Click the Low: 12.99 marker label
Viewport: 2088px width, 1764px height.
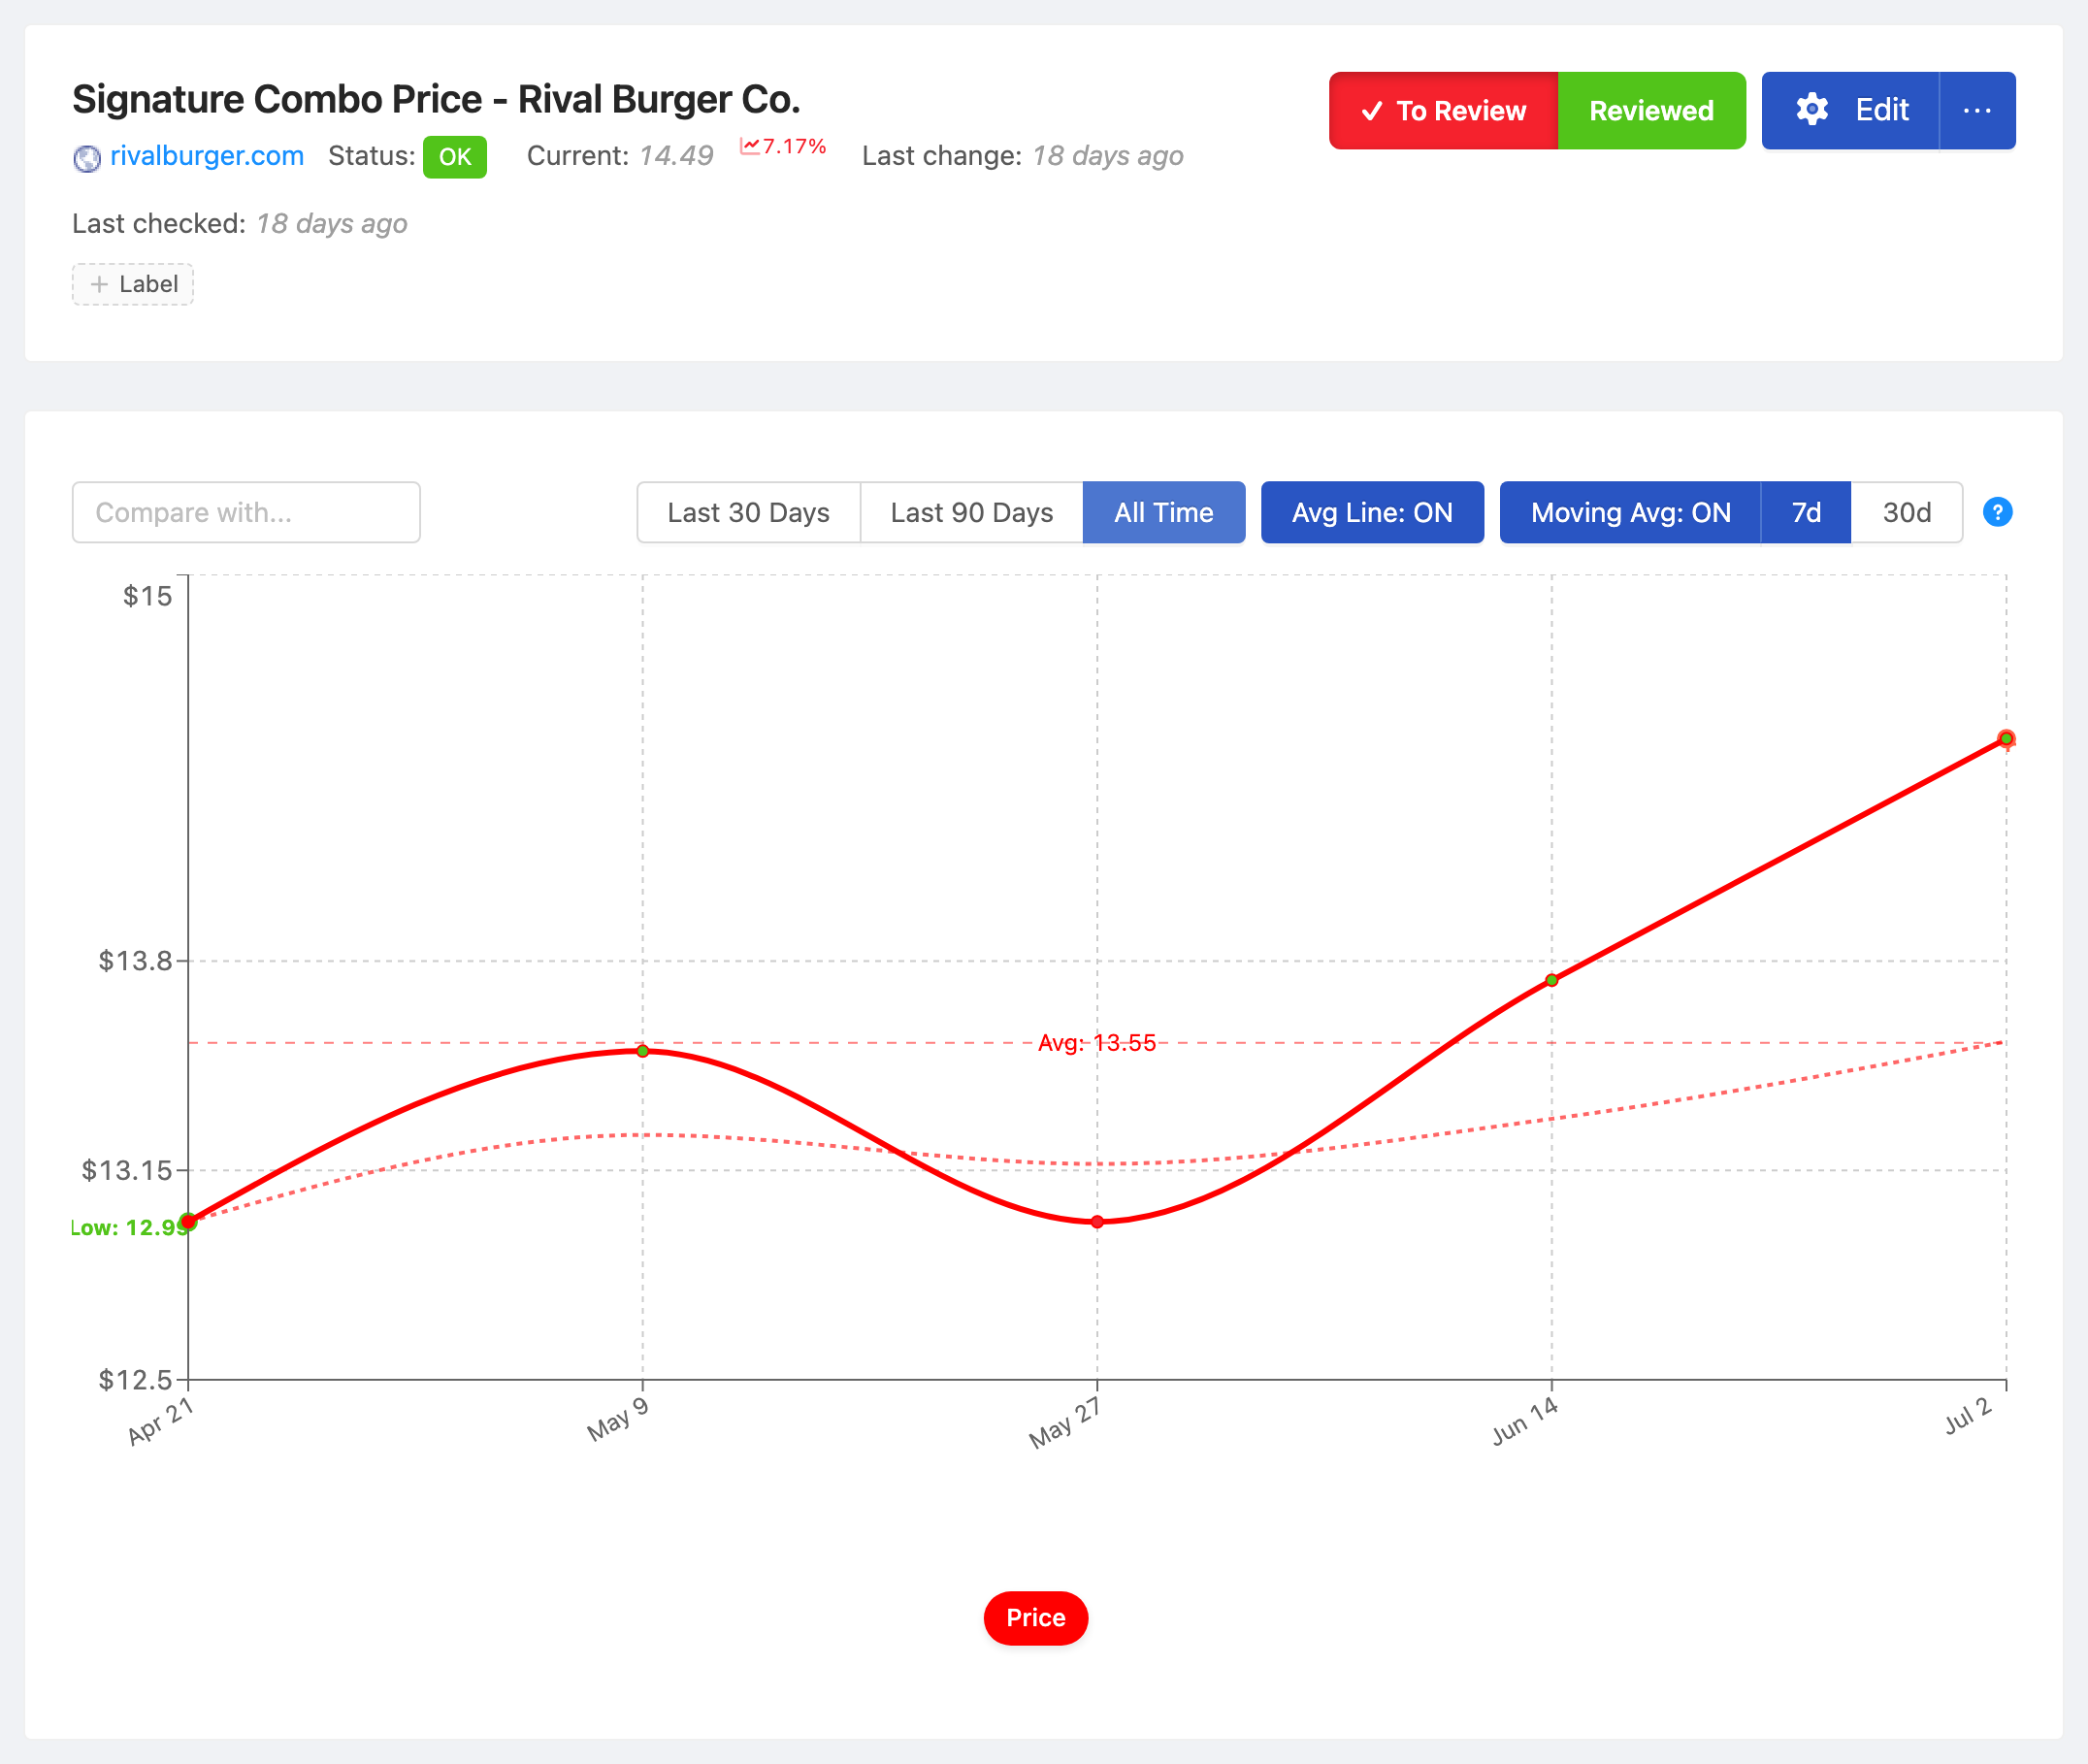coord(129,1227)
